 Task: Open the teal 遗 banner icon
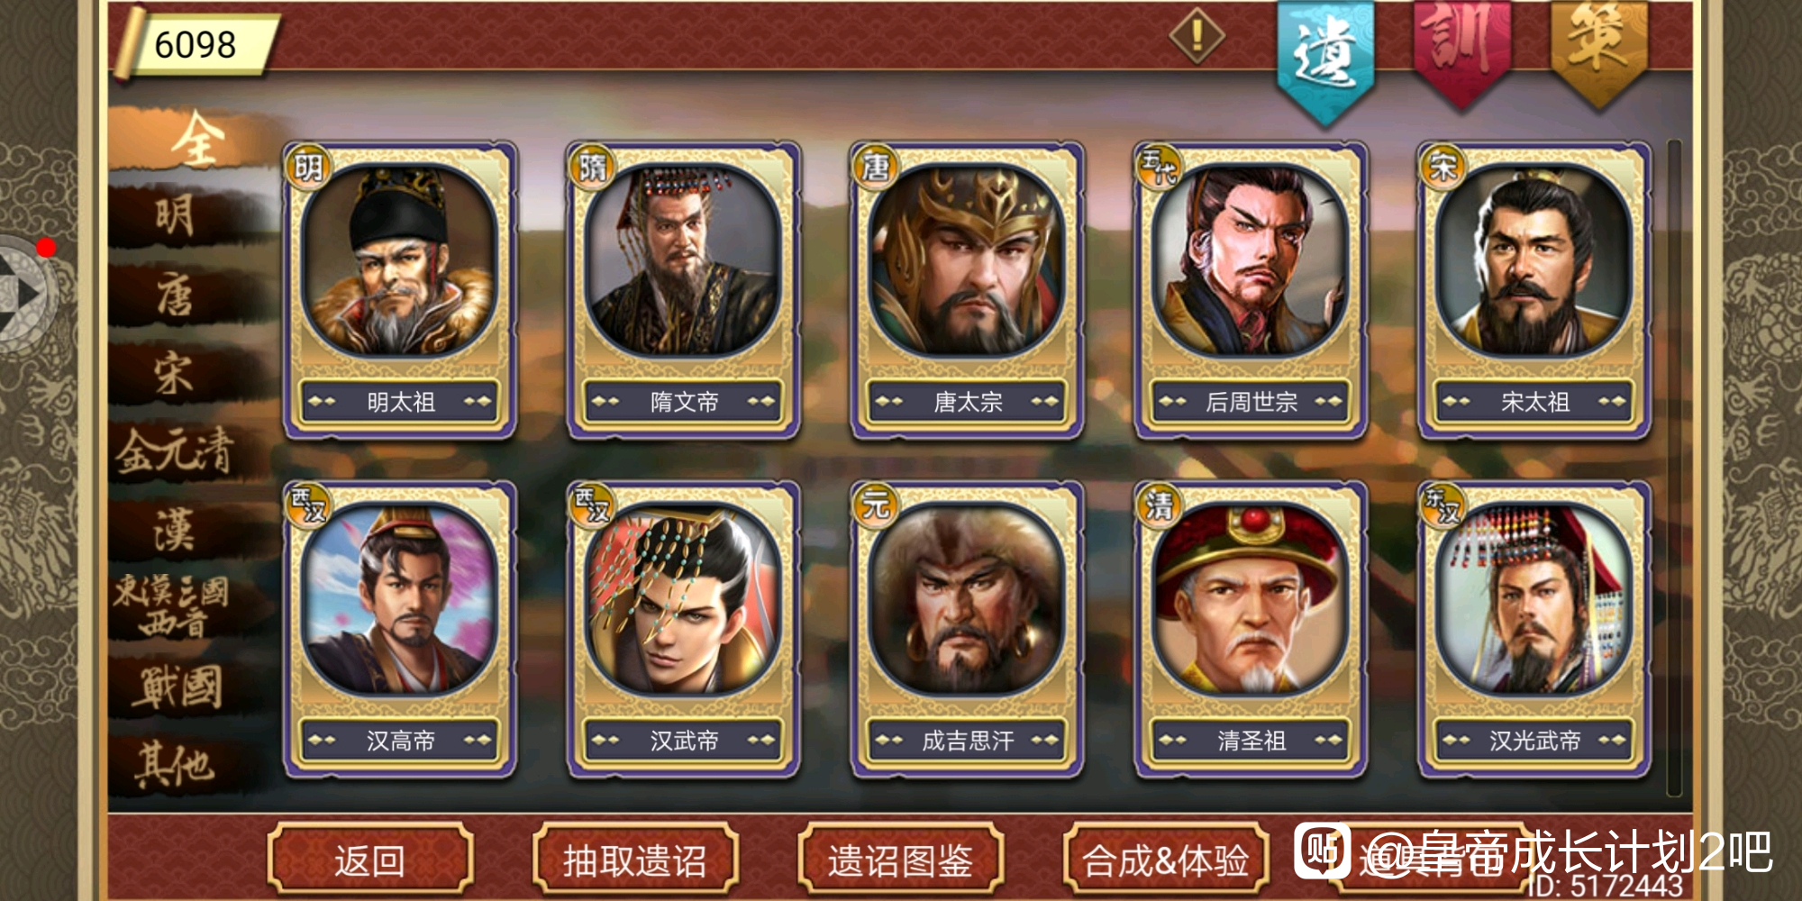click(1325, 59)
